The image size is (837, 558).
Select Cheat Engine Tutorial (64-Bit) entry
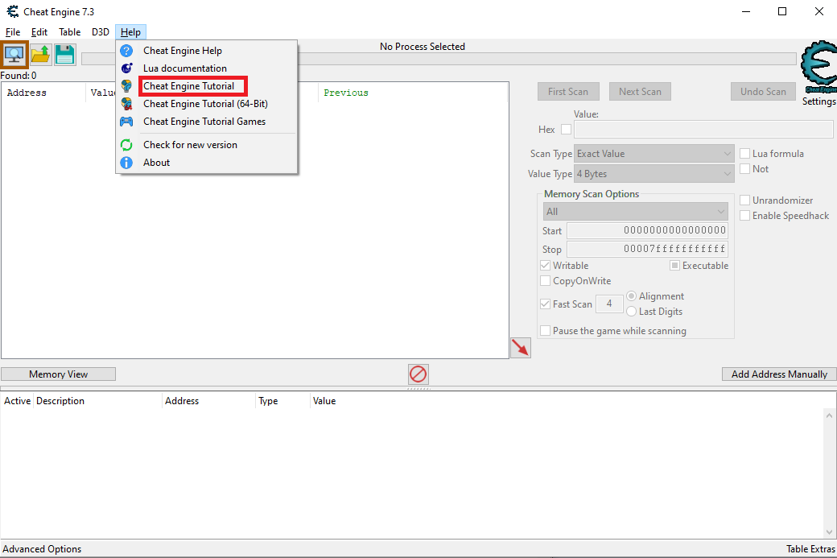coord(207,104)
